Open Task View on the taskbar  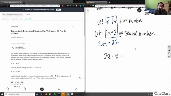tap(41, 94)
